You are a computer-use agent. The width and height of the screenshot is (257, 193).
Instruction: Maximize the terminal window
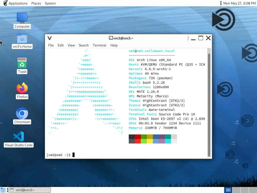point(201,38)
